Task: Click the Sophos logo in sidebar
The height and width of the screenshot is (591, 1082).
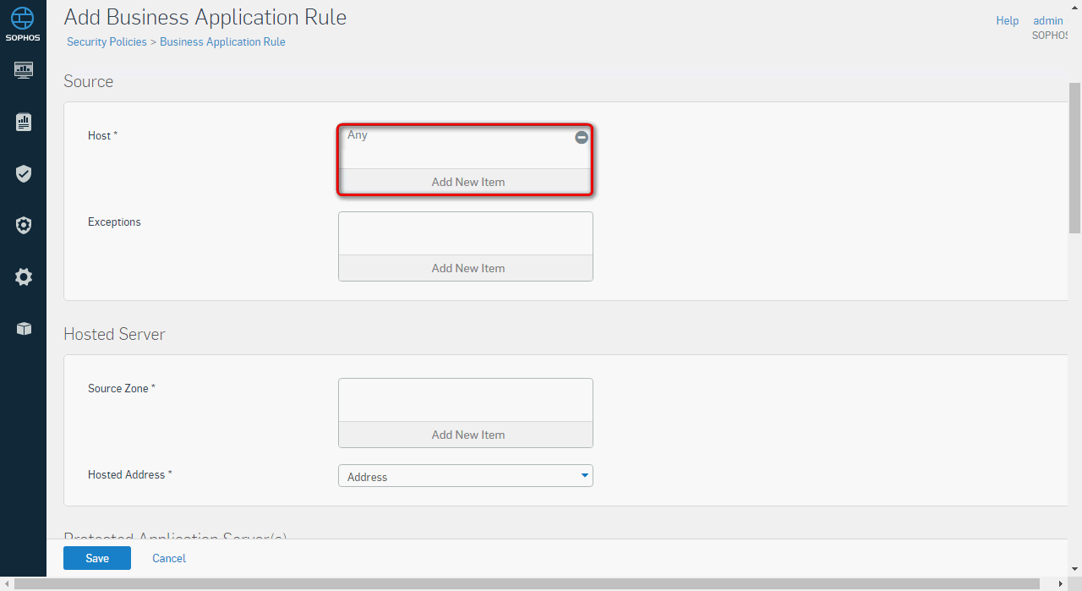Action: pyautogui.click(x=23, y=23)
